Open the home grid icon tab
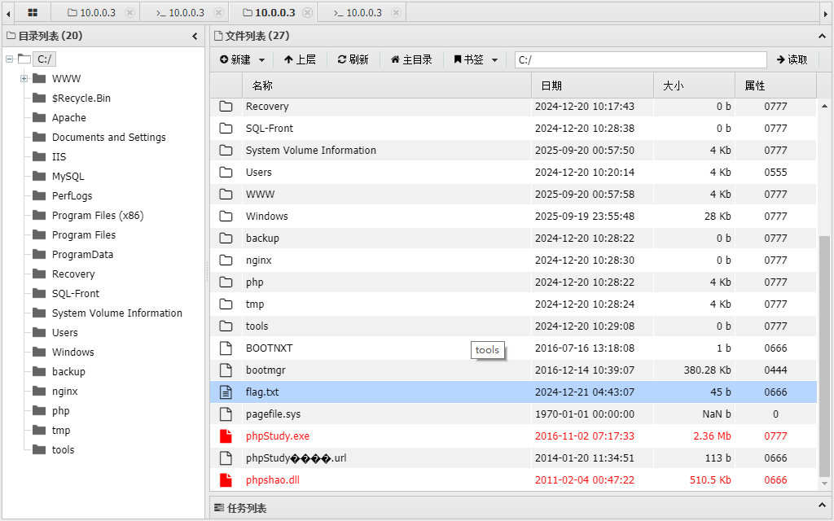 point(33,13)
